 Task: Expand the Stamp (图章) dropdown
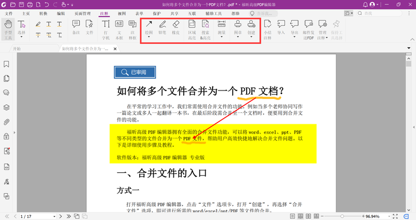[237, 37]
